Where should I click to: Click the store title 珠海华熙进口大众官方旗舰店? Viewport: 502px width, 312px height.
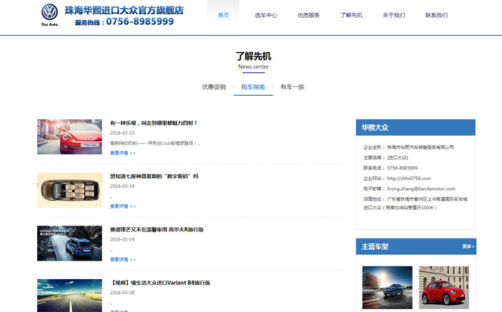click(x=124, y=10)
